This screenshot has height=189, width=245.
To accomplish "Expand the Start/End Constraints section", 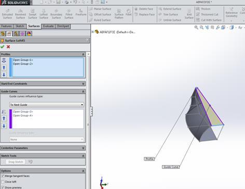I will pos(43,84).
